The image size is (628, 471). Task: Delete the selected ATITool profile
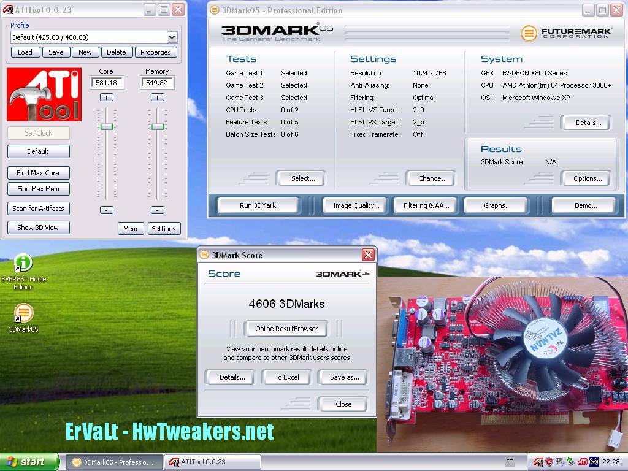117,52
